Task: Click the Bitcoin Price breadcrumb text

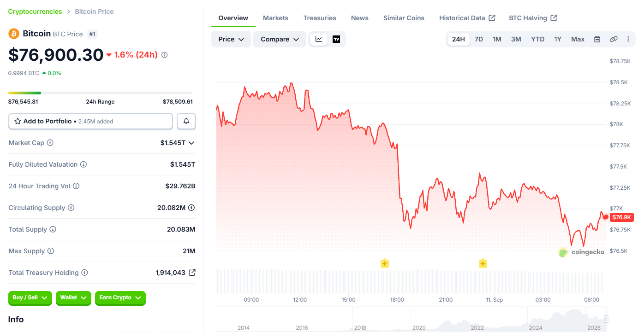Action: pyautogui.click(x=94, y=12)
